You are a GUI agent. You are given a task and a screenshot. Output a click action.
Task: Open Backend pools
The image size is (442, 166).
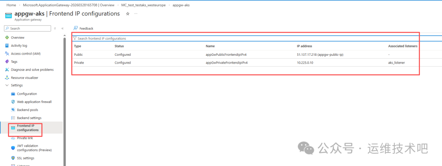click(27, 110)
